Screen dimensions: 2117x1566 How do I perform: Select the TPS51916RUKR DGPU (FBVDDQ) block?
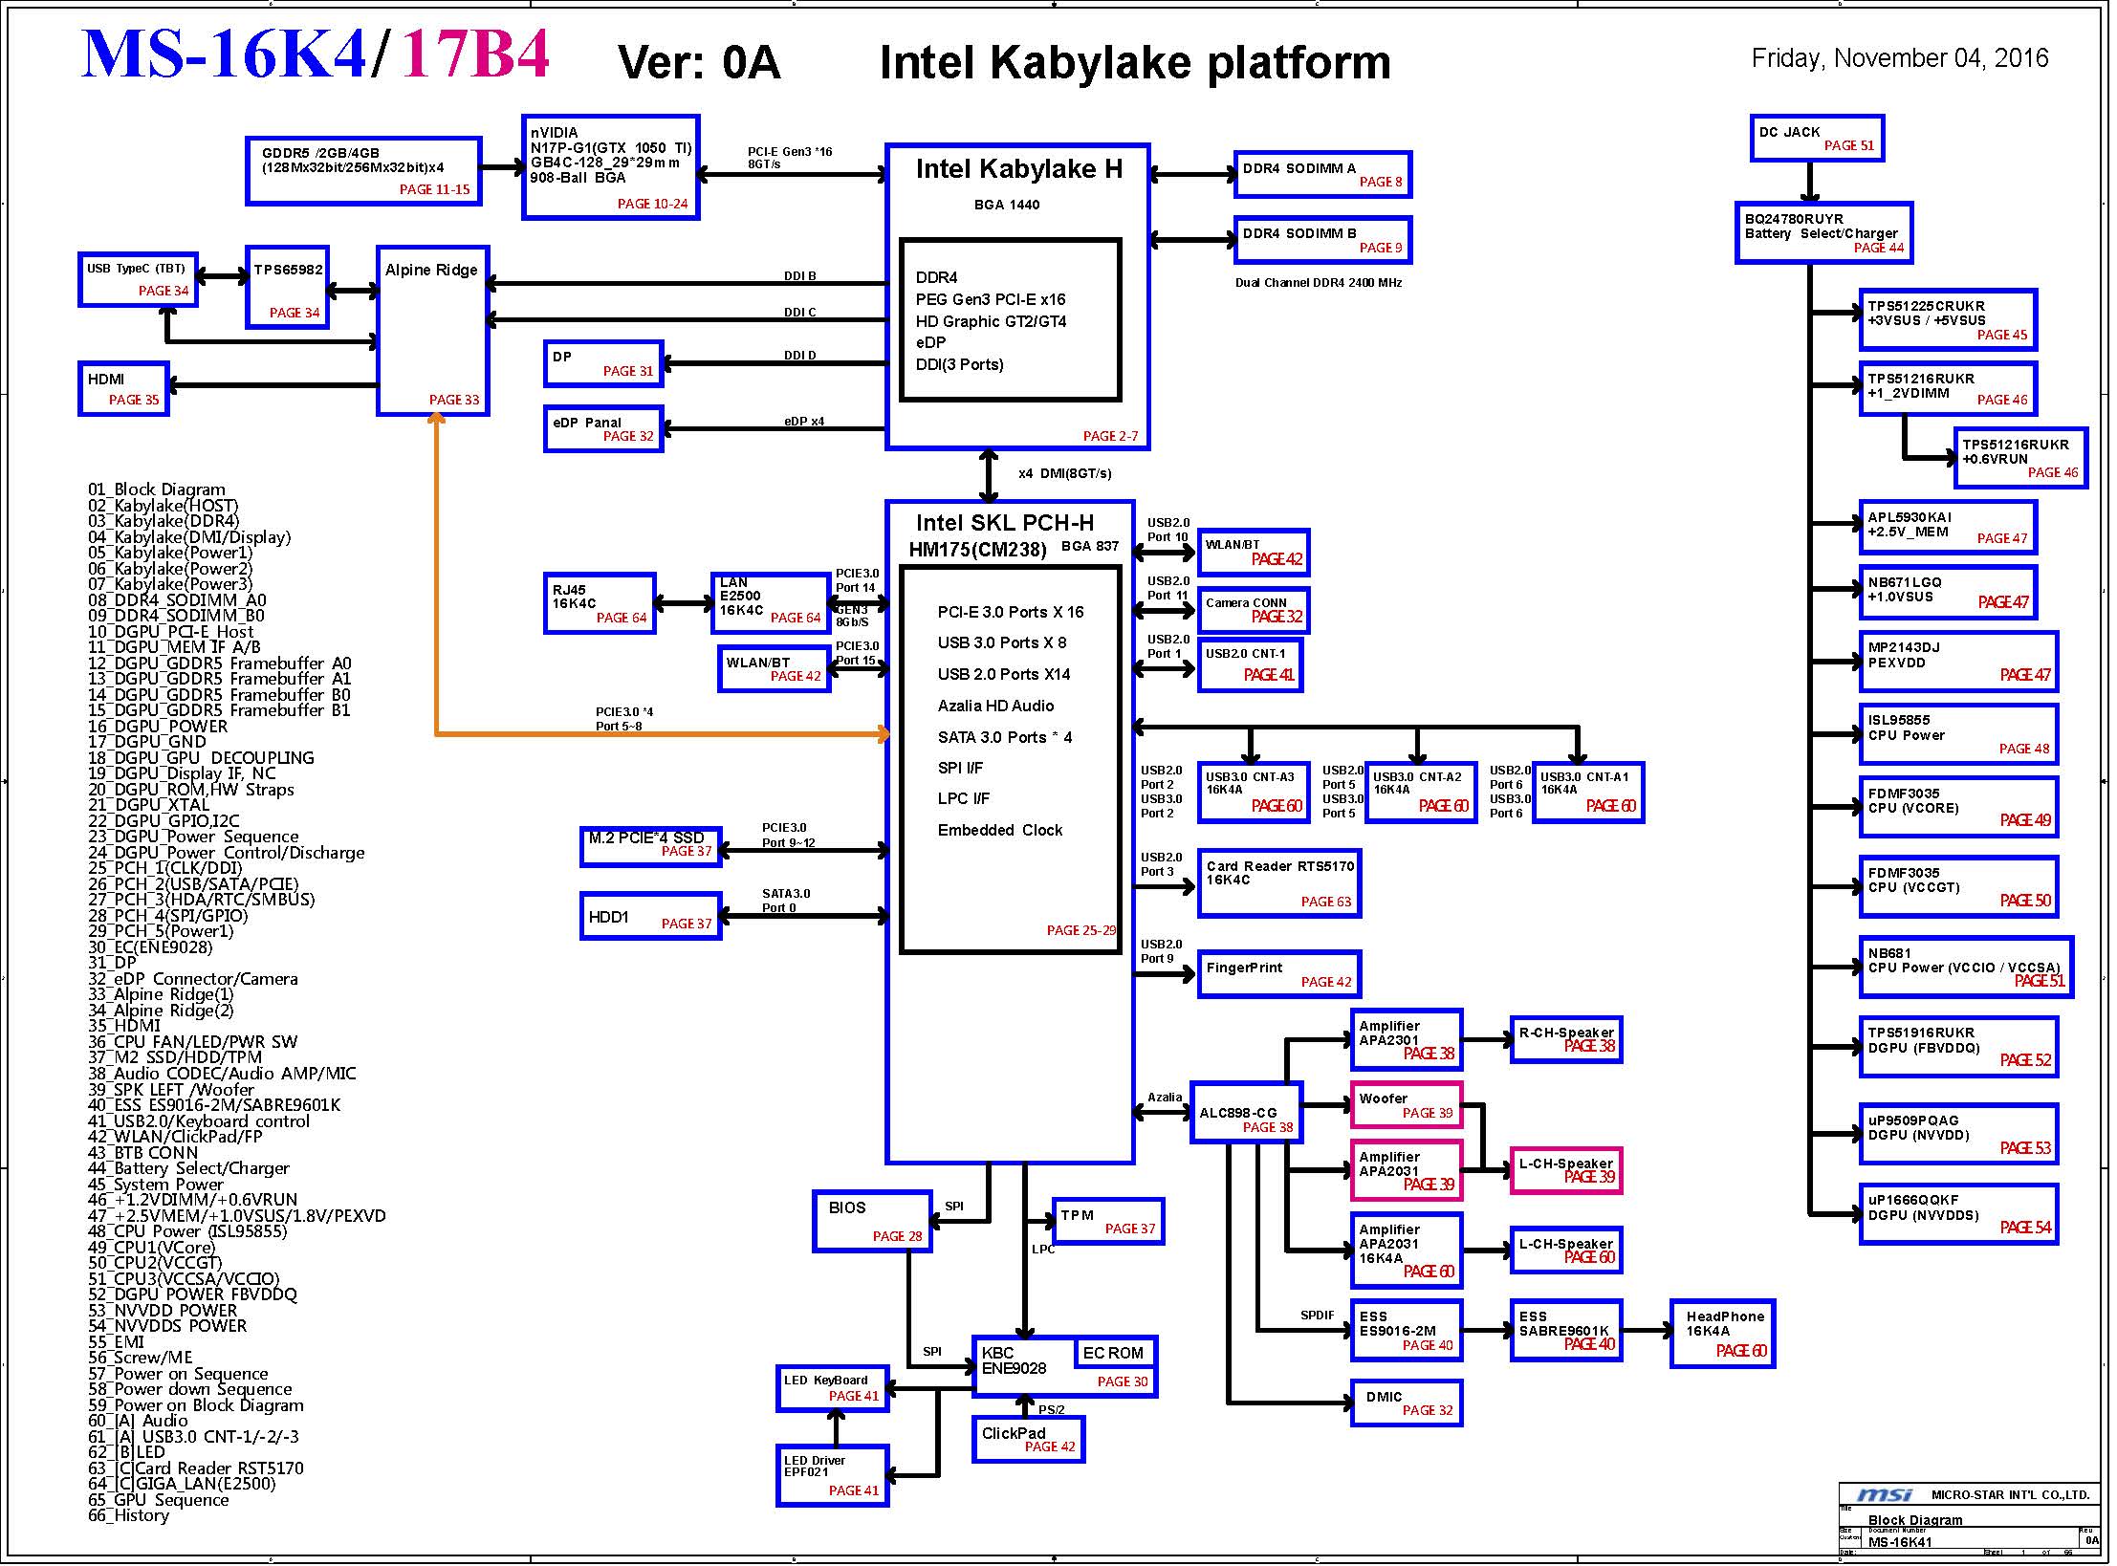1958,1047
